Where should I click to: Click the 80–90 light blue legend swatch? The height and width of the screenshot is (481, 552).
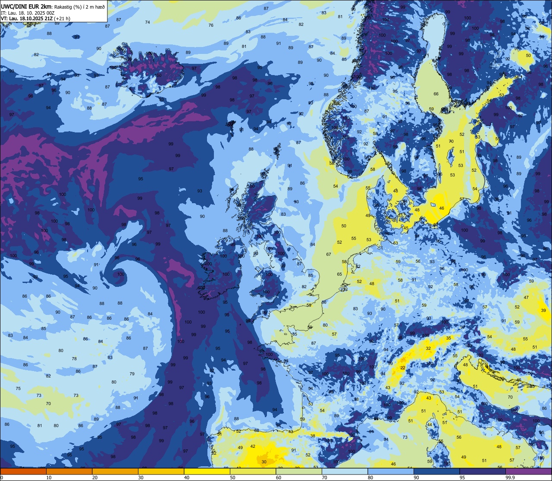coord(391,471)
